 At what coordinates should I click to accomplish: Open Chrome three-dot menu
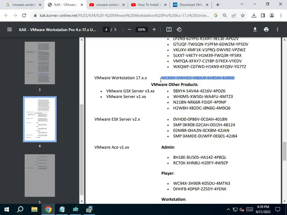[x=281, y=16]
